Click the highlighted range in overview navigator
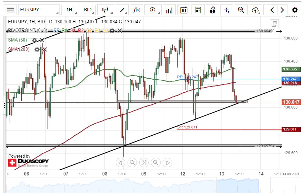This screenshot has height=194, width=305. click(x=237, y=185)
